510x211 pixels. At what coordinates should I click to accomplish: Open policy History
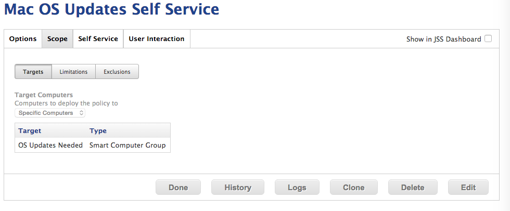[238, 187]
